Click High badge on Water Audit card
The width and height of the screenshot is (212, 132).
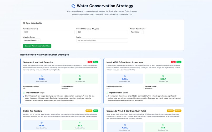[90, 62]
